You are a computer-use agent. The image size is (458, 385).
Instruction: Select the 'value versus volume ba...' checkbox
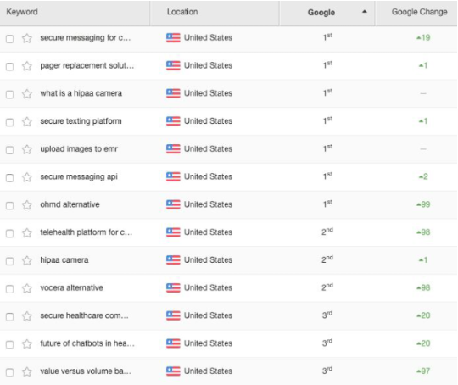pyautogui.click(x=9, y=372)
